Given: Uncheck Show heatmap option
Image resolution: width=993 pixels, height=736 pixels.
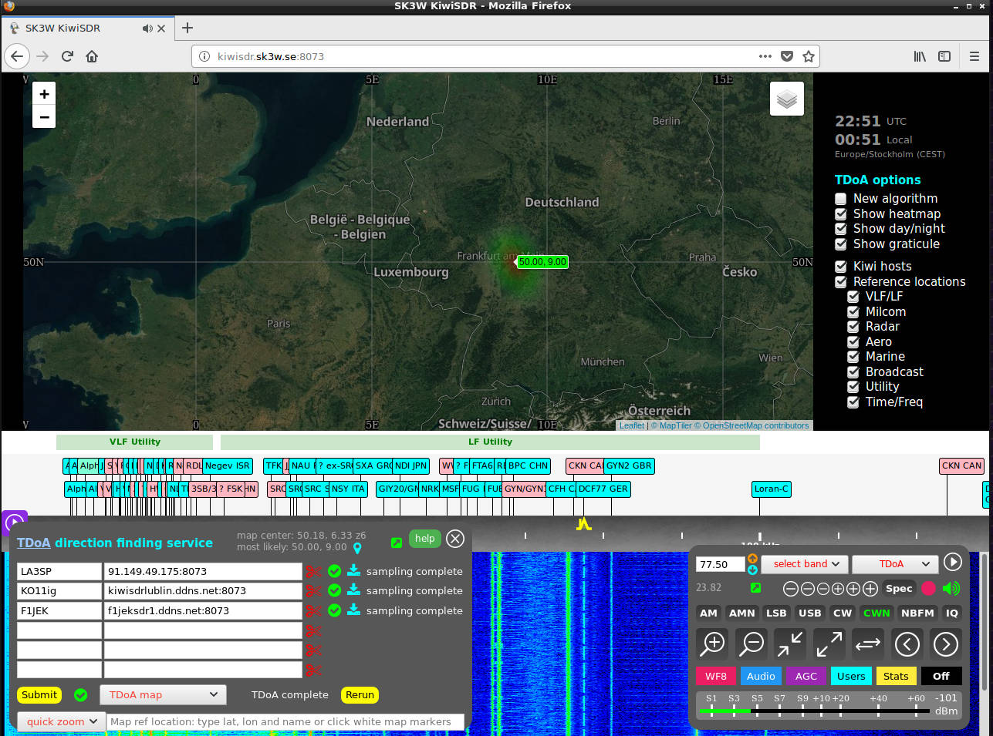Looking at the screenshot, I should (841, 214).
